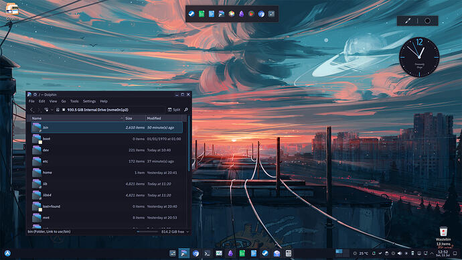Open the Help menu in Dolphin

pyautogui.click(x=104, y=101)
